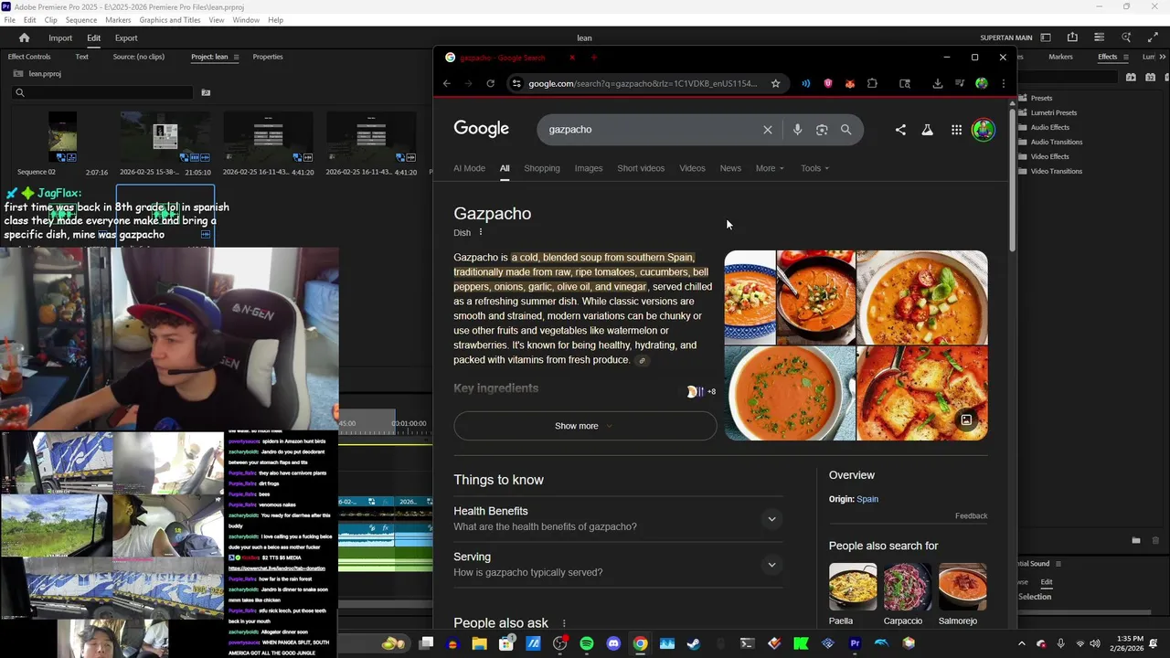Open the Sequence menu

tap(81, 20)
